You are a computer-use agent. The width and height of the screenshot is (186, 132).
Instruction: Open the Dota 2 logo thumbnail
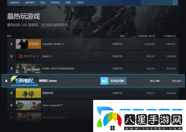(28, 56)
